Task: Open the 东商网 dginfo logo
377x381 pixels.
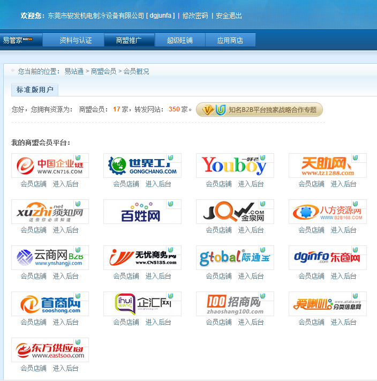Action: pyautogui.click(x=327, y=258)
